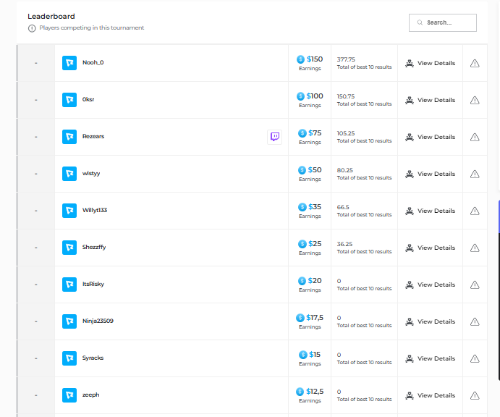Screen dimensions: 500x417
Task: Click the $35 earnings value
Action: coord(315,207)
